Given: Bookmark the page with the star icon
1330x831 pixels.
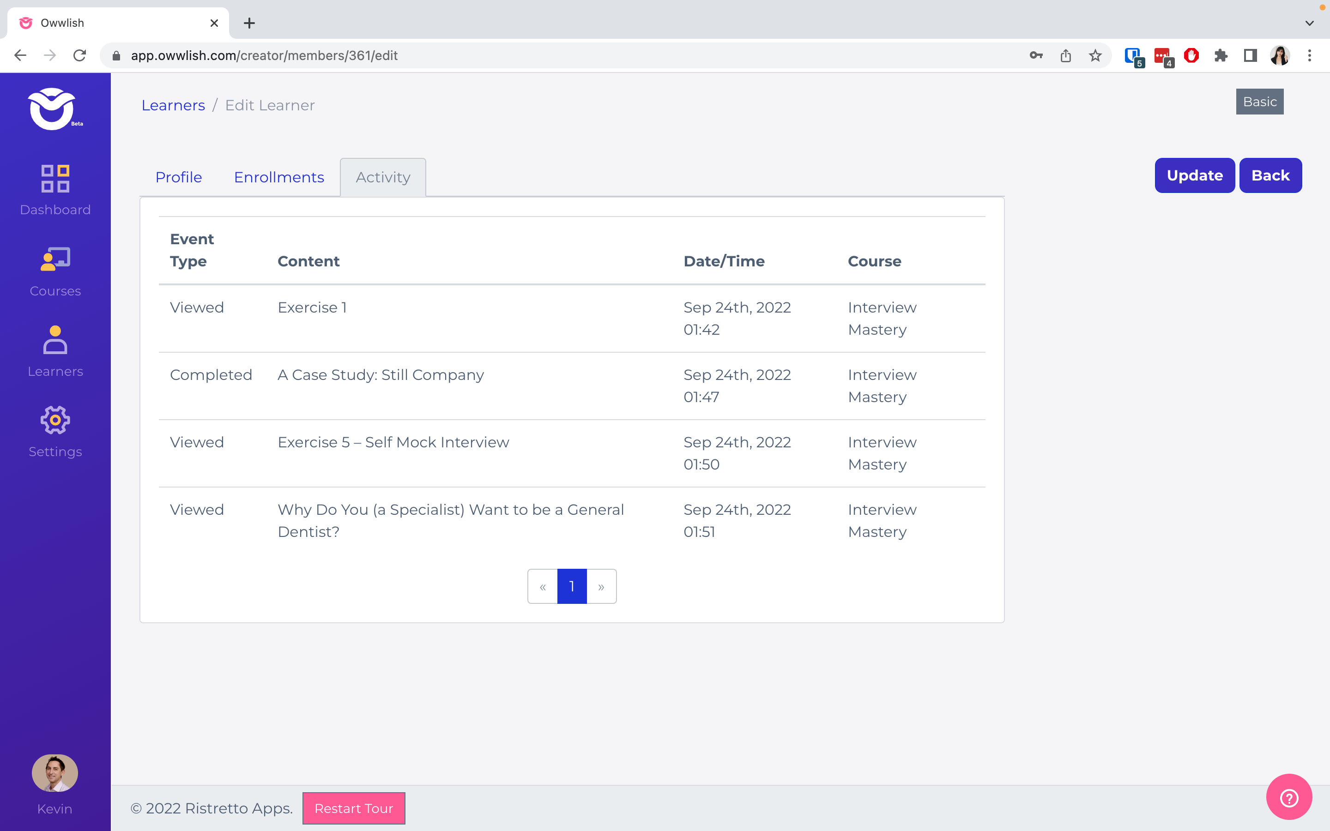Looking at the screenshot, I should 1095,55.
